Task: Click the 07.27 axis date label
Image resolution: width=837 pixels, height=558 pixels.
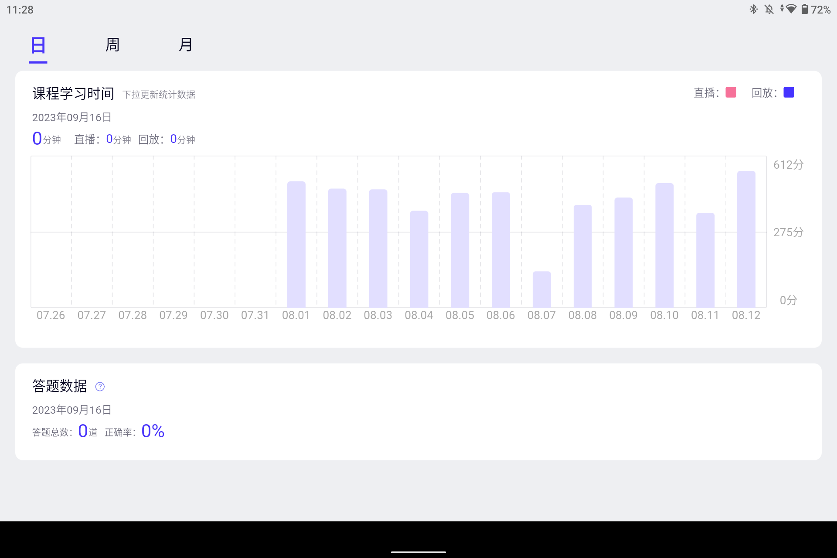Action: [x=92, y=315]
